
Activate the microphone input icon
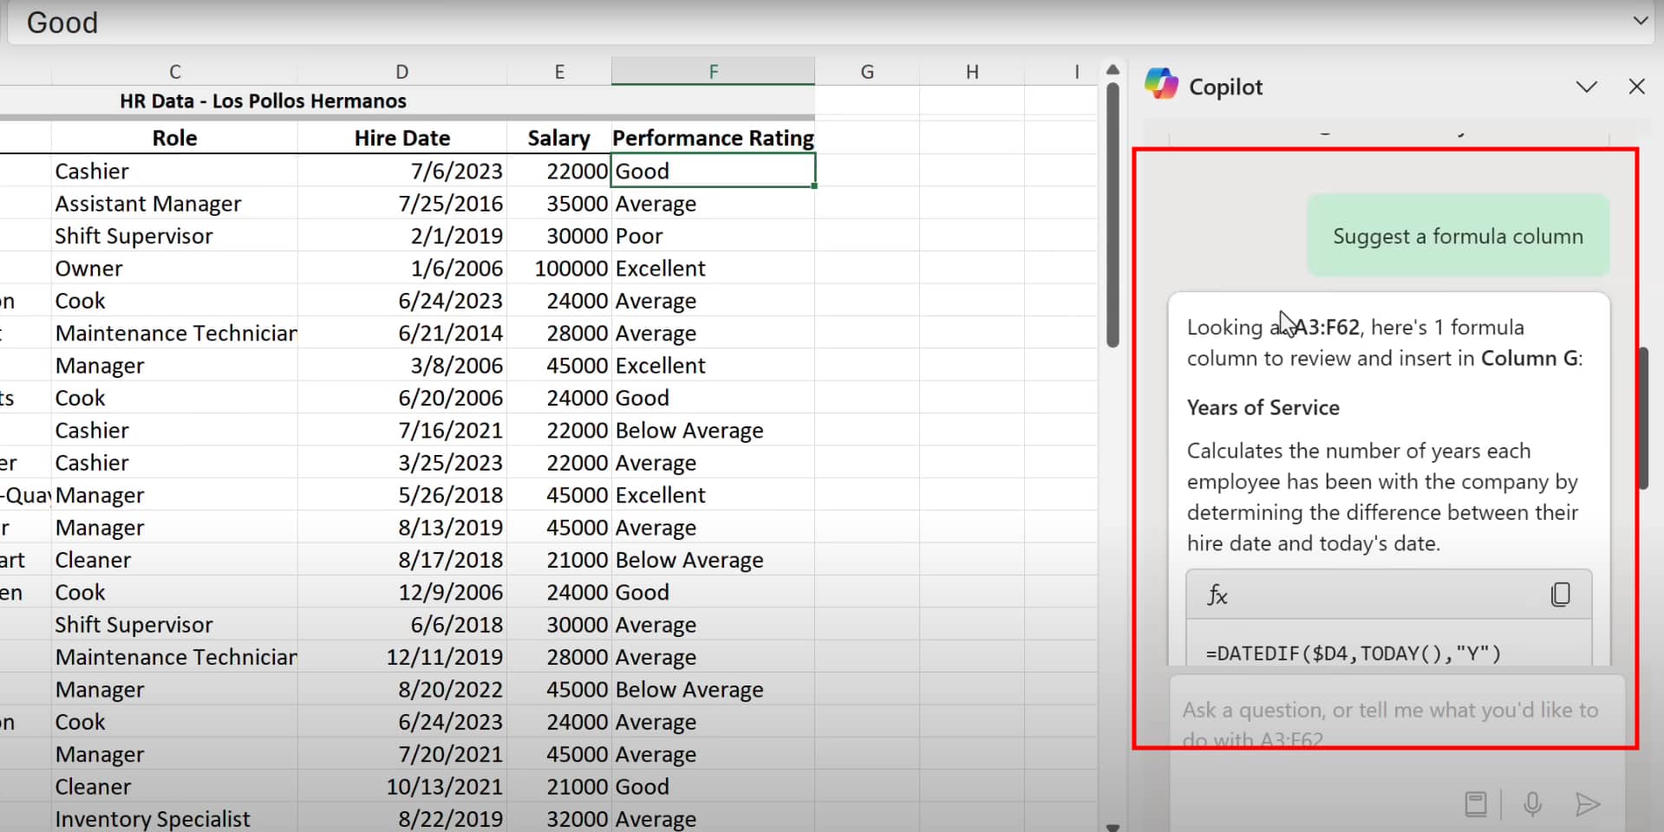tap(1532, 804)
